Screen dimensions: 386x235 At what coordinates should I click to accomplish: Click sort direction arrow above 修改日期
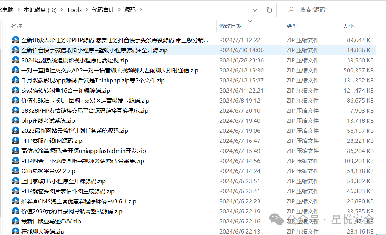[x=250, y=21]
